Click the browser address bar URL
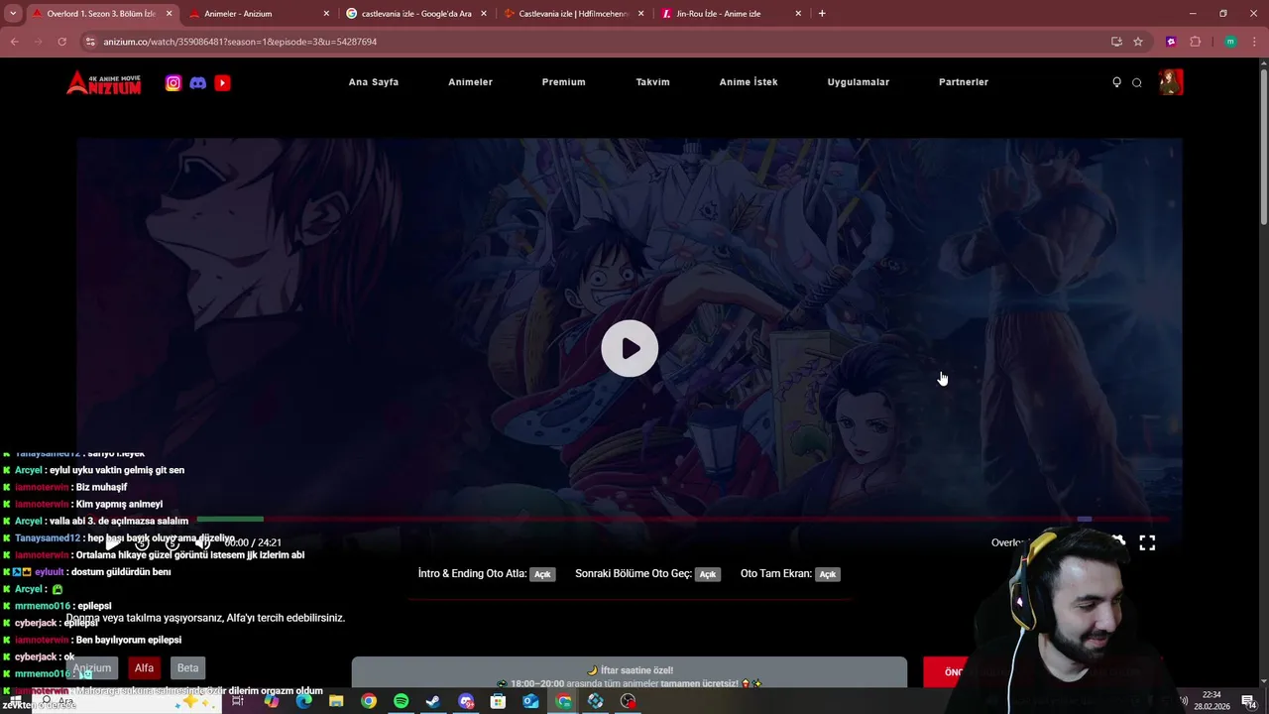This screenshot has width=1269, height=714. pos(240,42)
